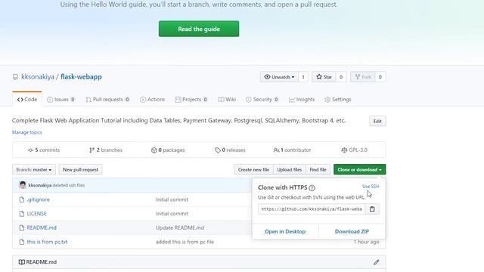
Task: View the 2 branches list
Action: pos(106,150)
